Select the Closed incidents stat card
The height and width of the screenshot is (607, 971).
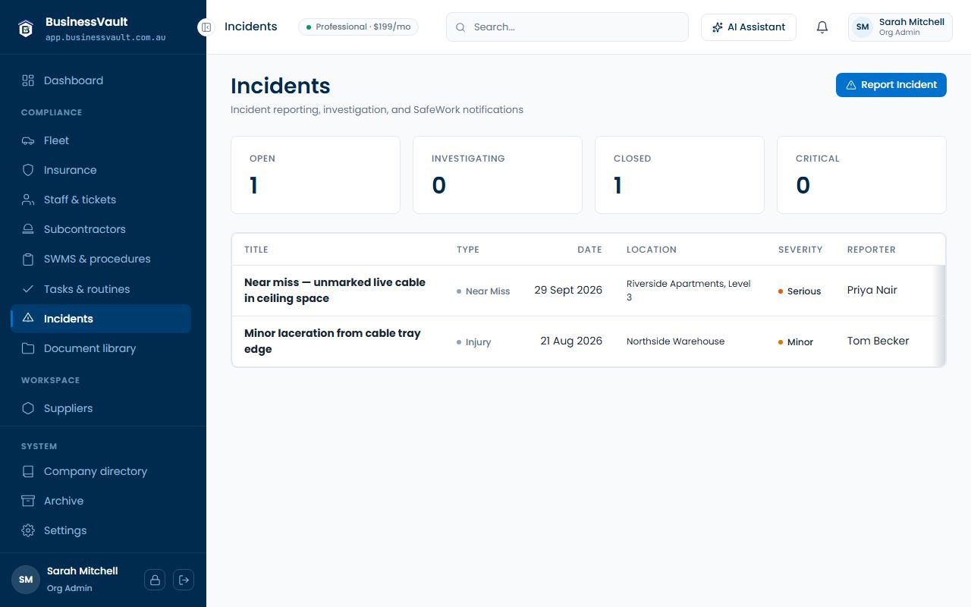[x=680, y=175]
